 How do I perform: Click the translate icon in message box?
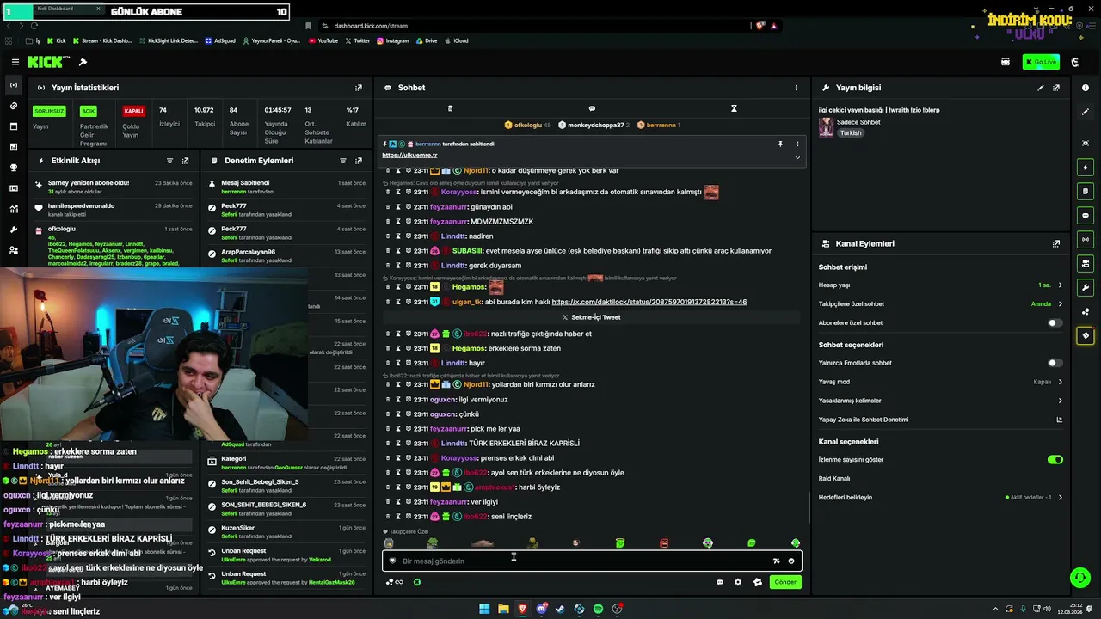pos(777,561)
